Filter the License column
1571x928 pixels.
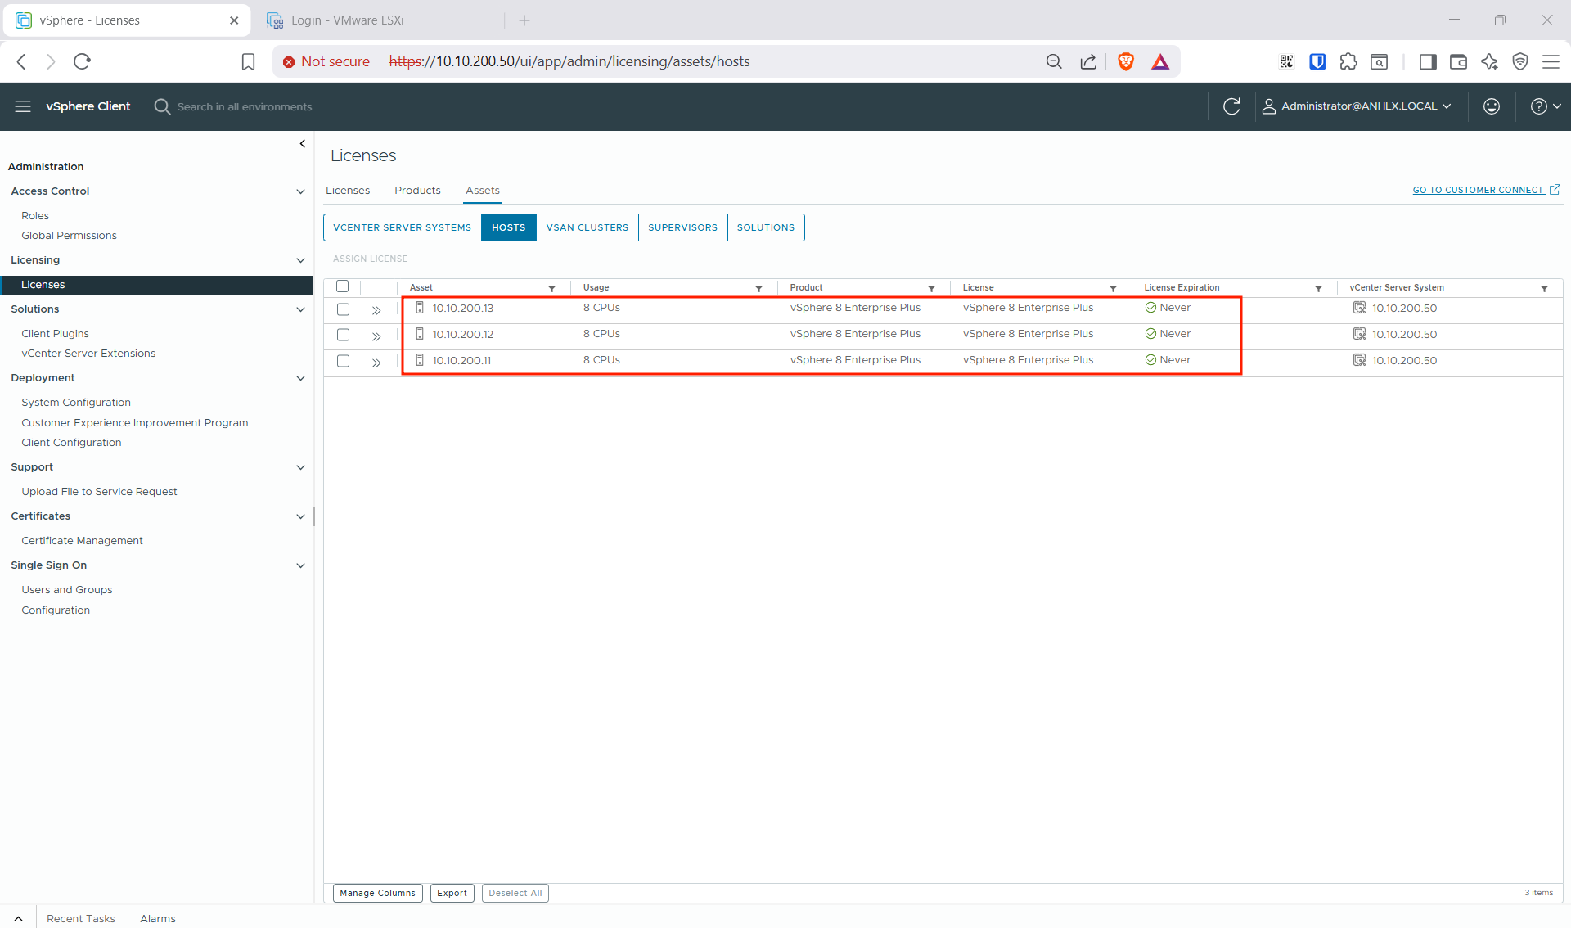1114,288
